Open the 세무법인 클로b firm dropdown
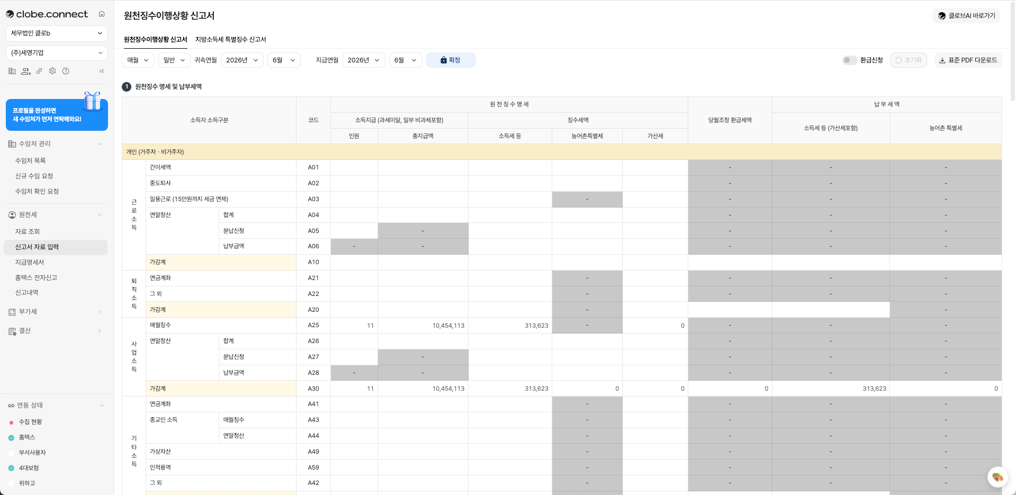Viewport: 1016px width, 495px height. click(x=57, y=33)
